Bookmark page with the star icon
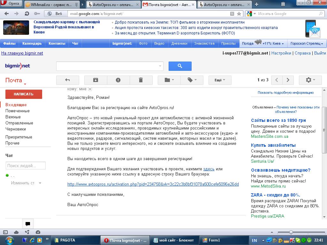 (x=239, y=14)
